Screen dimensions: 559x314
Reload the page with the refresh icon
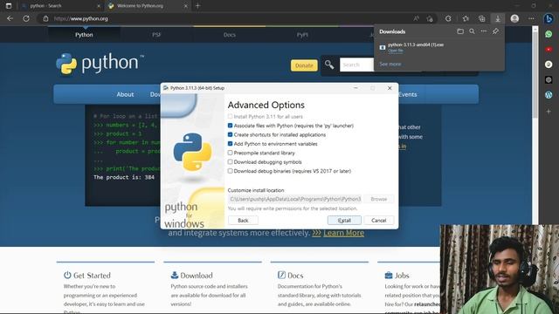(26, 18)
